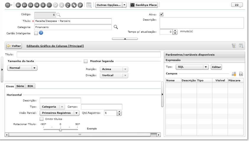The width and height of the screenshot is (249, 141).
Task: Click the Voltar button
Action: click(x=14, y=46)
